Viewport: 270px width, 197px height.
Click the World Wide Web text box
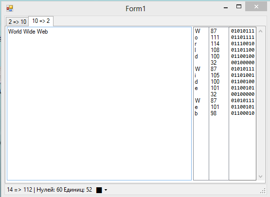(99, 104)
